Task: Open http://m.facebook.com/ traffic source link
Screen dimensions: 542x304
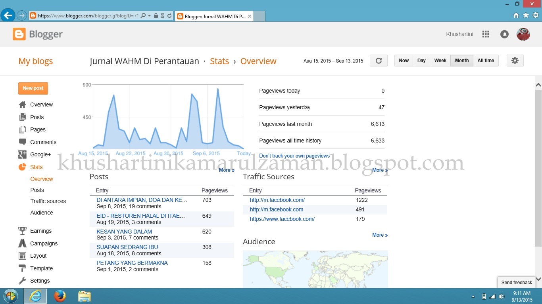Action: click(277, 200)
